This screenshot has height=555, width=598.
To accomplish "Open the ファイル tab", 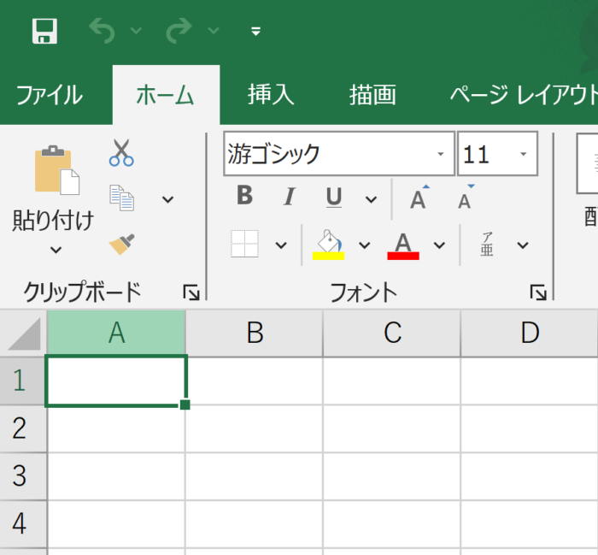I will (50, 95).
